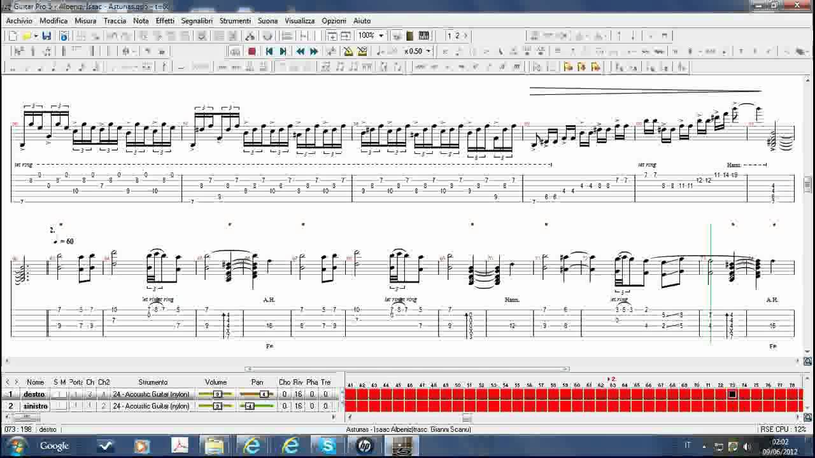
Task: Click the page view layout icon
Action: point(332,36)
